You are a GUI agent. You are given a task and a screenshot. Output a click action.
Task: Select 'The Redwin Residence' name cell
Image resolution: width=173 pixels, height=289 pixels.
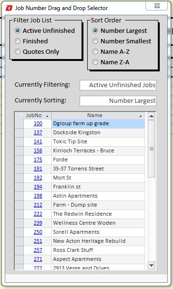pyautogui.click(x=98, y=214)
